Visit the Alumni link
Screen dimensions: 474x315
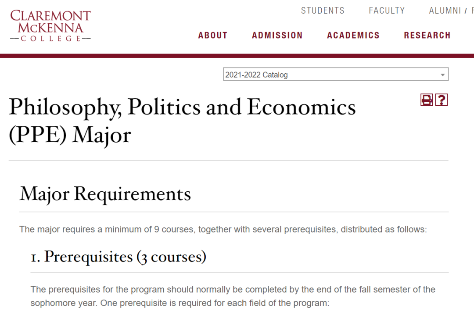click(445, 11)
